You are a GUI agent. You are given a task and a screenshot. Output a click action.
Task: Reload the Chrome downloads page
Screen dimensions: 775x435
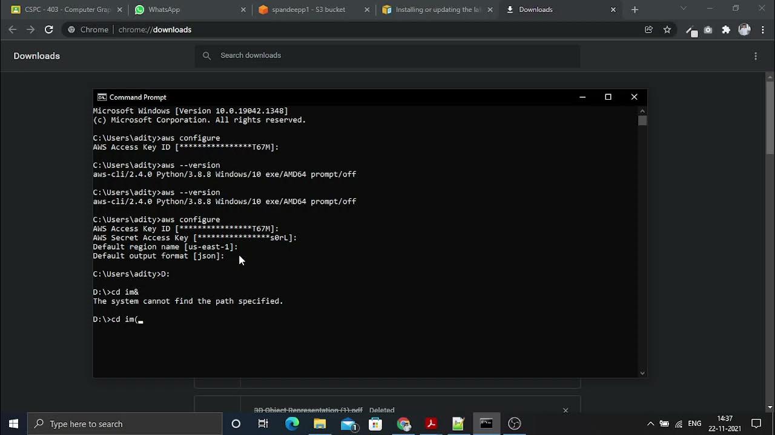point(49,30)
